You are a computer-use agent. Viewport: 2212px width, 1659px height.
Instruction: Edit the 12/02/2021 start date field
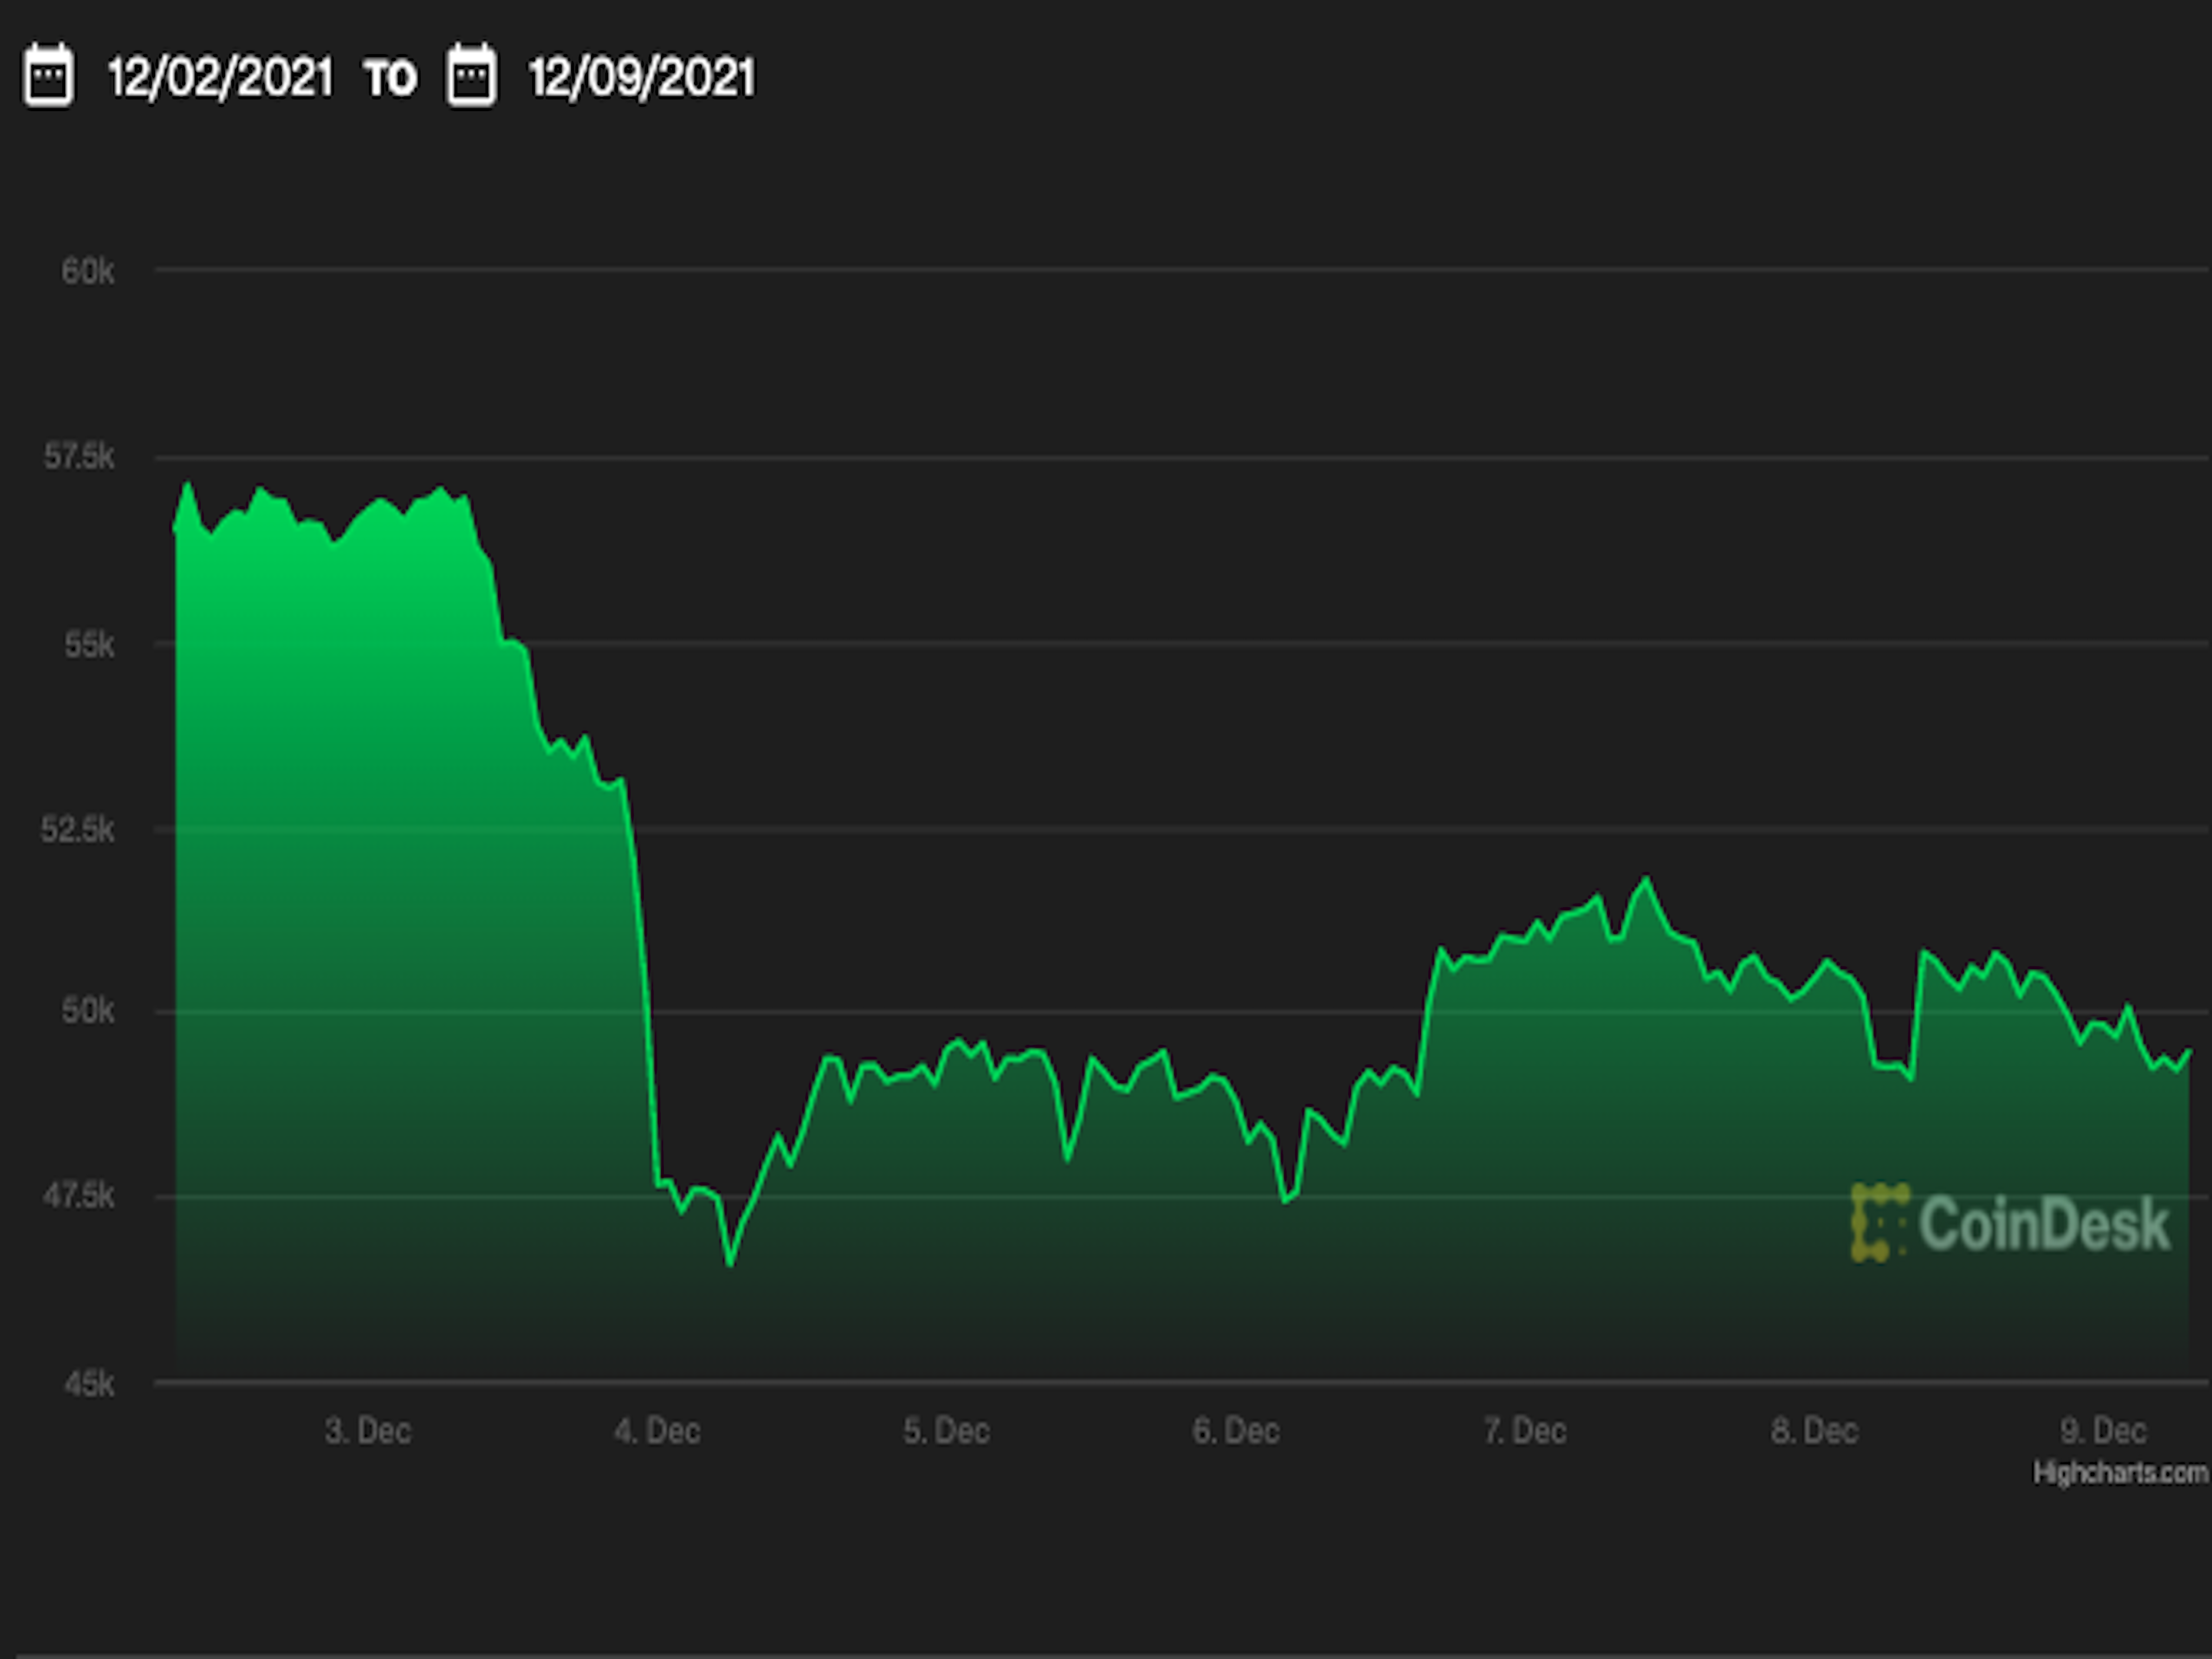coord(220,77)
